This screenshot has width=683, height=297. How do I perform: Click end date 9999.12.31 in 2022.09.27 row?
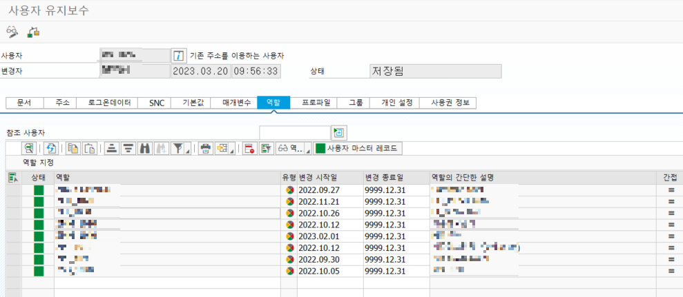point(396,190)
